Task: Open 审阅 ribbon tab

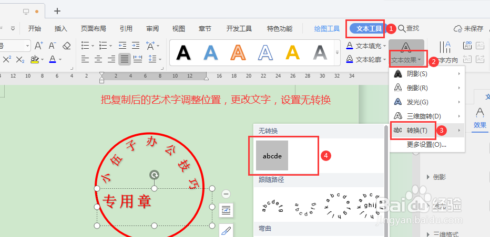Action: [x=152, y=29]
